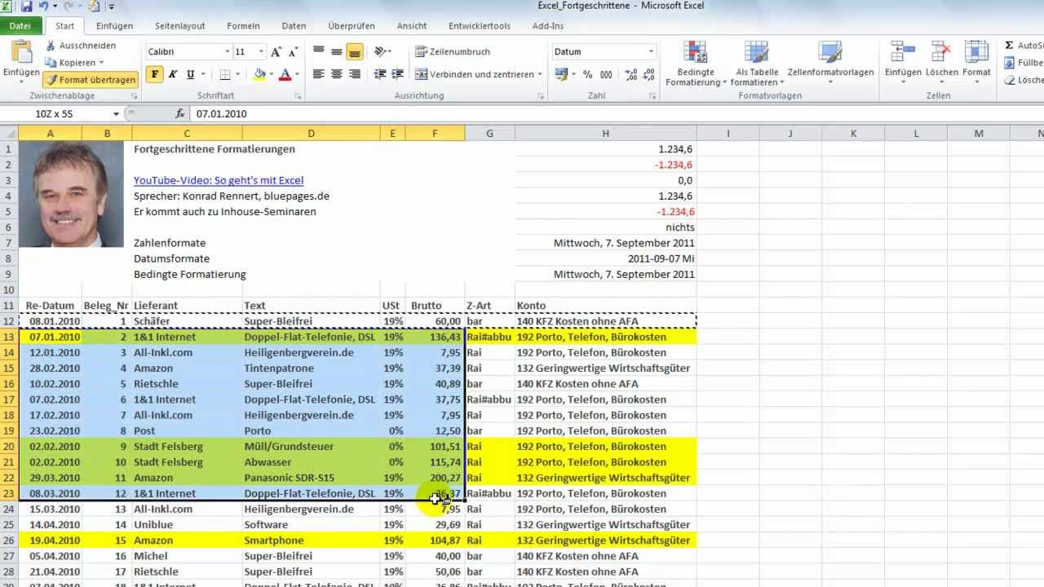Click cell with Smartphone text

click(x=312, y=541)
